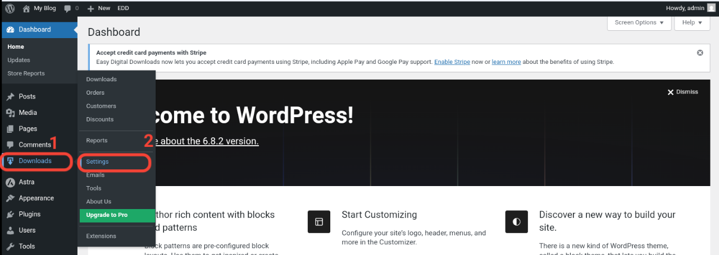Open Emails in the Downloads submenu
Image resolution: width=719 pixels, height=255 pixels.
click(x=95, y=175)
